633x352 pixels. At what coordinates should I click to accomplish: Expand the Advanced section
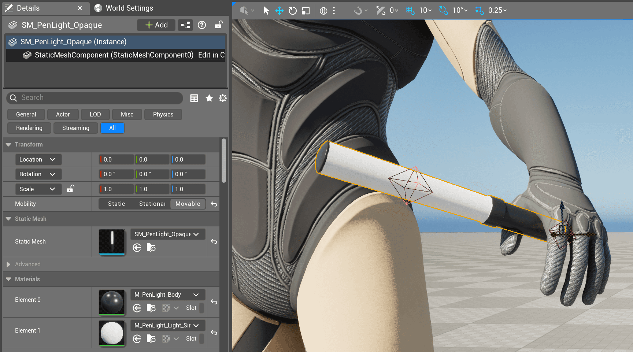click(8, 264)
